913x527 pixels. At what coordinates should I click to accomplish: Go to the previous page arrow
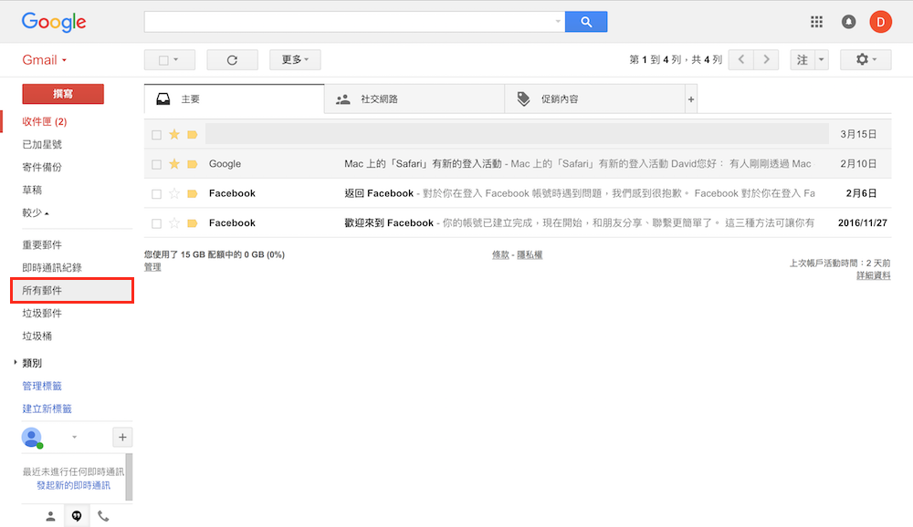741,59
